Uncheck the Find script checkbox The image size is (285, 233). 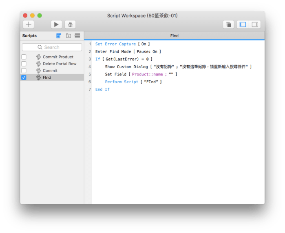tap(24, 78)
